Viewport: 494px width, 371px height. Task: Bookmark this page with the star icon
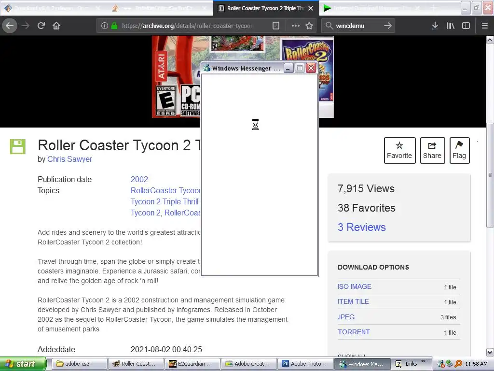(309, 26)
